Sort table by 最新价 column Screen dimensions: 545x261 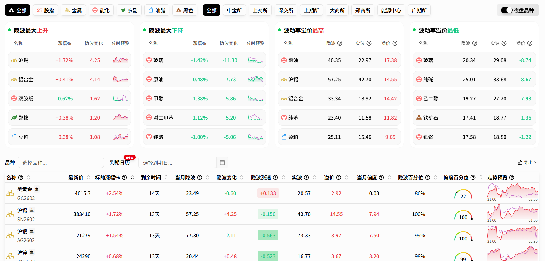coord(88,177)
